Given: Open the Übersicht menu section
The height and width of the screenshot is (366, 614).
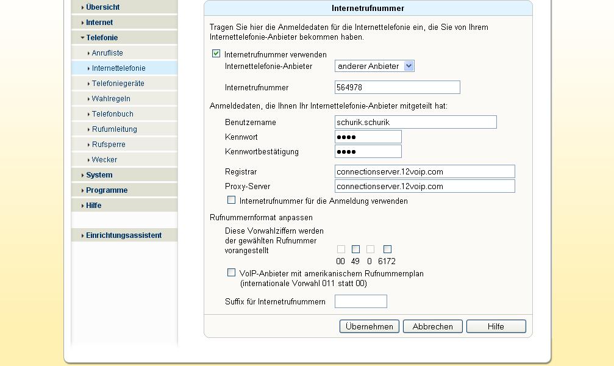Looking at the screenshot, I should click(124, 7).
